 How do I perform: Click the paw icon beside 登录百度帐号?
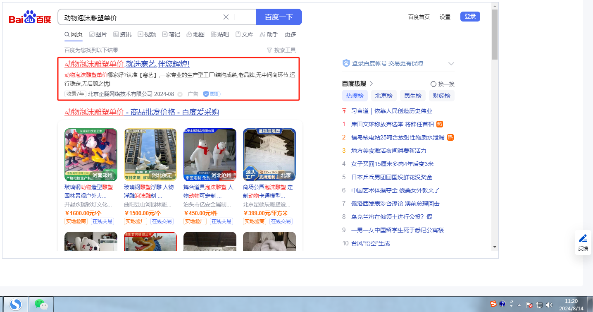pyautogui.click(x=346, y=63)
